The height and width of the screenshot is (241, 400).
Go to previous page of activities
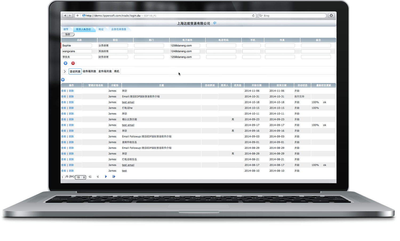(98, 177)
